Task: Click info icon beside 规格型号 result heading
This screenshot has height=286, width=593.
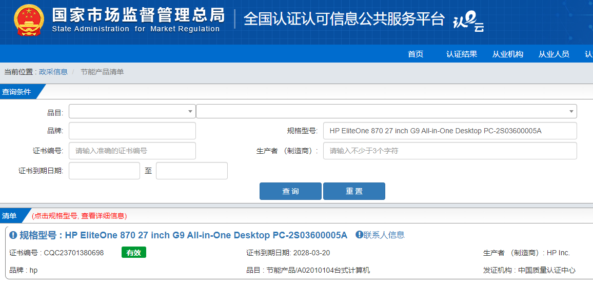Action: pyautogui.click(x=13, y=235)
